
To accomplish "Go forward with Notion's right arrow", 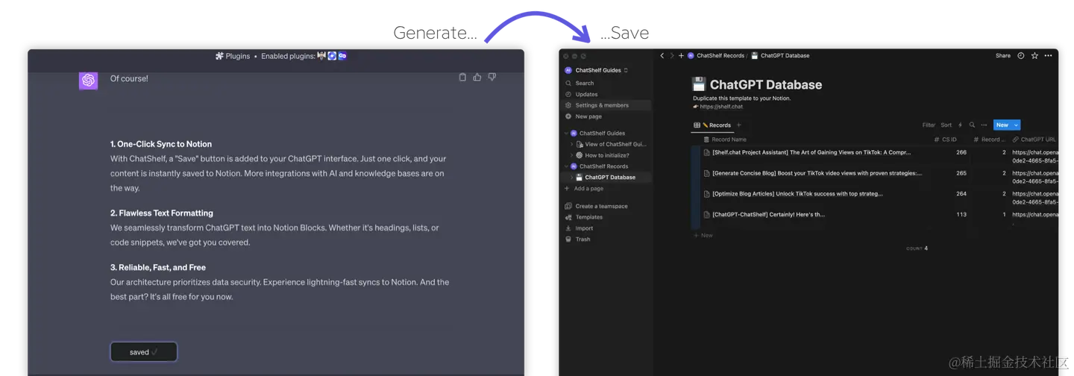I will pyautogui.click(x=671, y=55).
